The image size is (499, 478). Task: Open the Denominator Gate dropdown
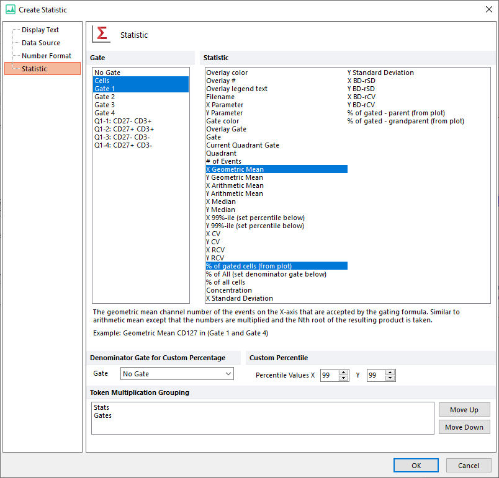[177, 374]
